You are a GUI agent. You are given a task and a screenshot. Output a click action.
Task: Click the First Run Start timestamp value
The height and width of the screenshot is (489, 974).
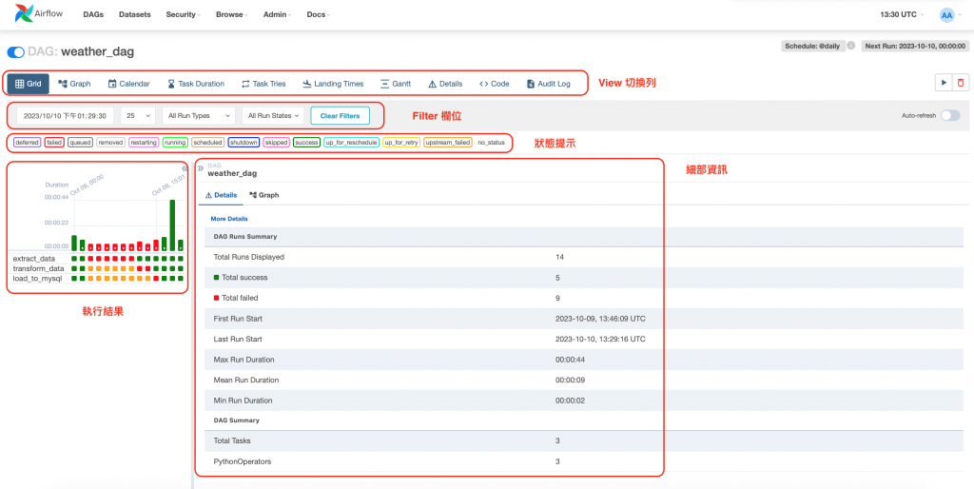click(600, 319)
